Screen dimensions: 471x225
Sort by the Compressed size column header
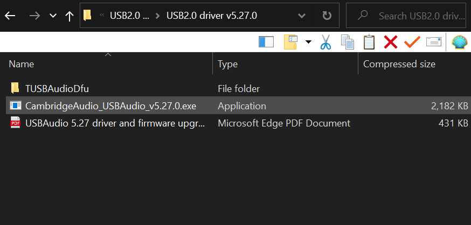pos(399,64)
